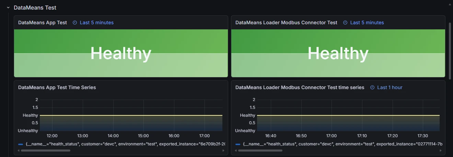The image size is (453, 157).
Task: Click Last 5 minutes on Modbus Connector Test
Action: coord(367,23)
